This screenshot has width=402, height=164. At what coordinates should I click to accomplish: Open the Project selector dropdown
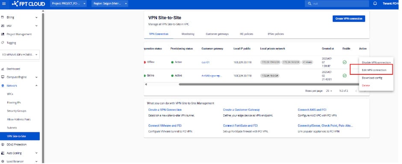coord(68,4)
